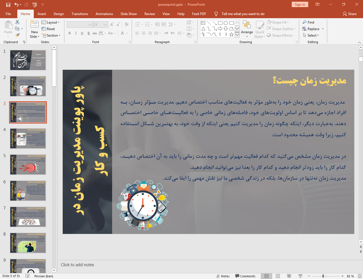Toggle Normal view in status bar
This screenshot has height=279, width=363.
tap(267, 276)
